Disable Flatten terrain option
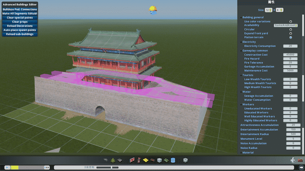305x171 pixels. click(x=291, y=37)
